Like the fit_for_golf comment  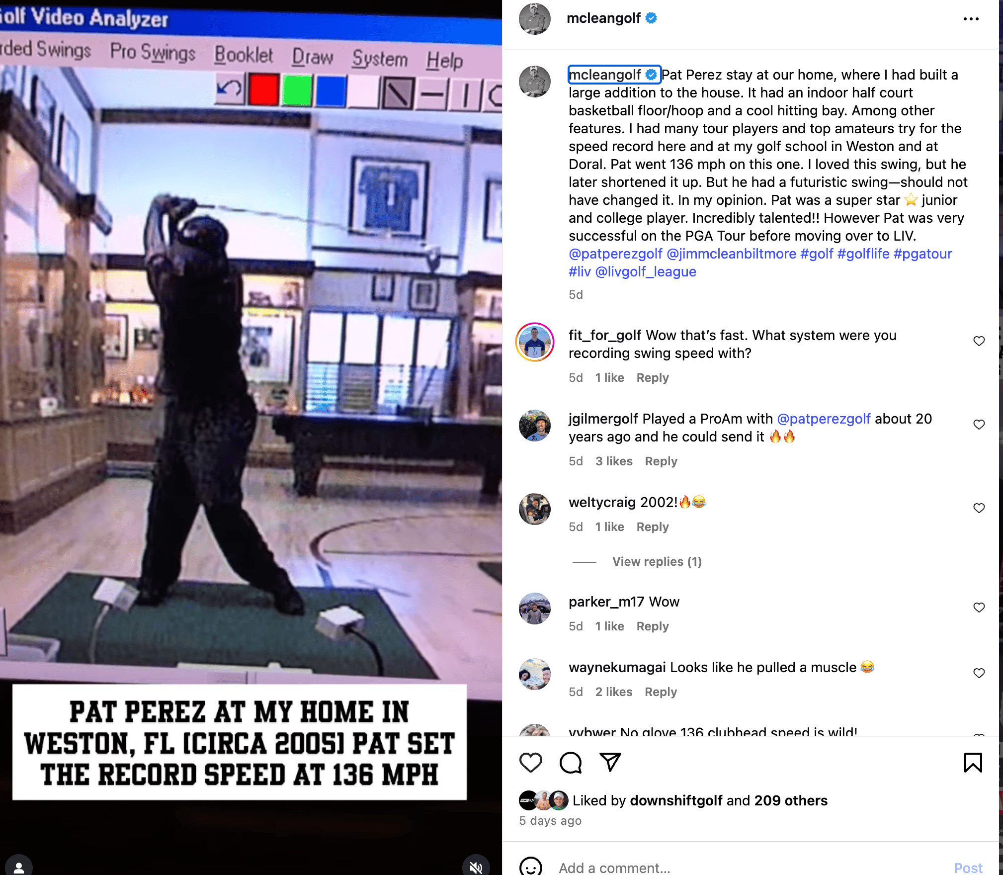tap(979, 341)
